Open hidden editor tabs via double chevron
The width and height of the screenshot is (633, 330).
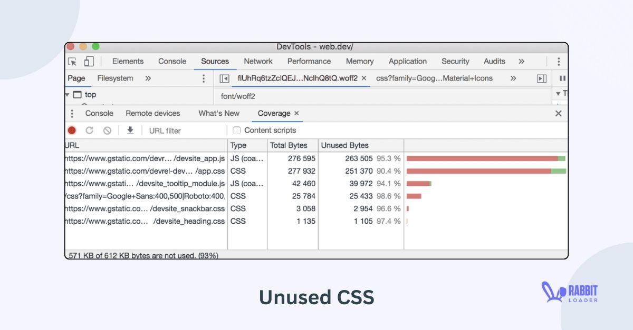coord(513,78)
